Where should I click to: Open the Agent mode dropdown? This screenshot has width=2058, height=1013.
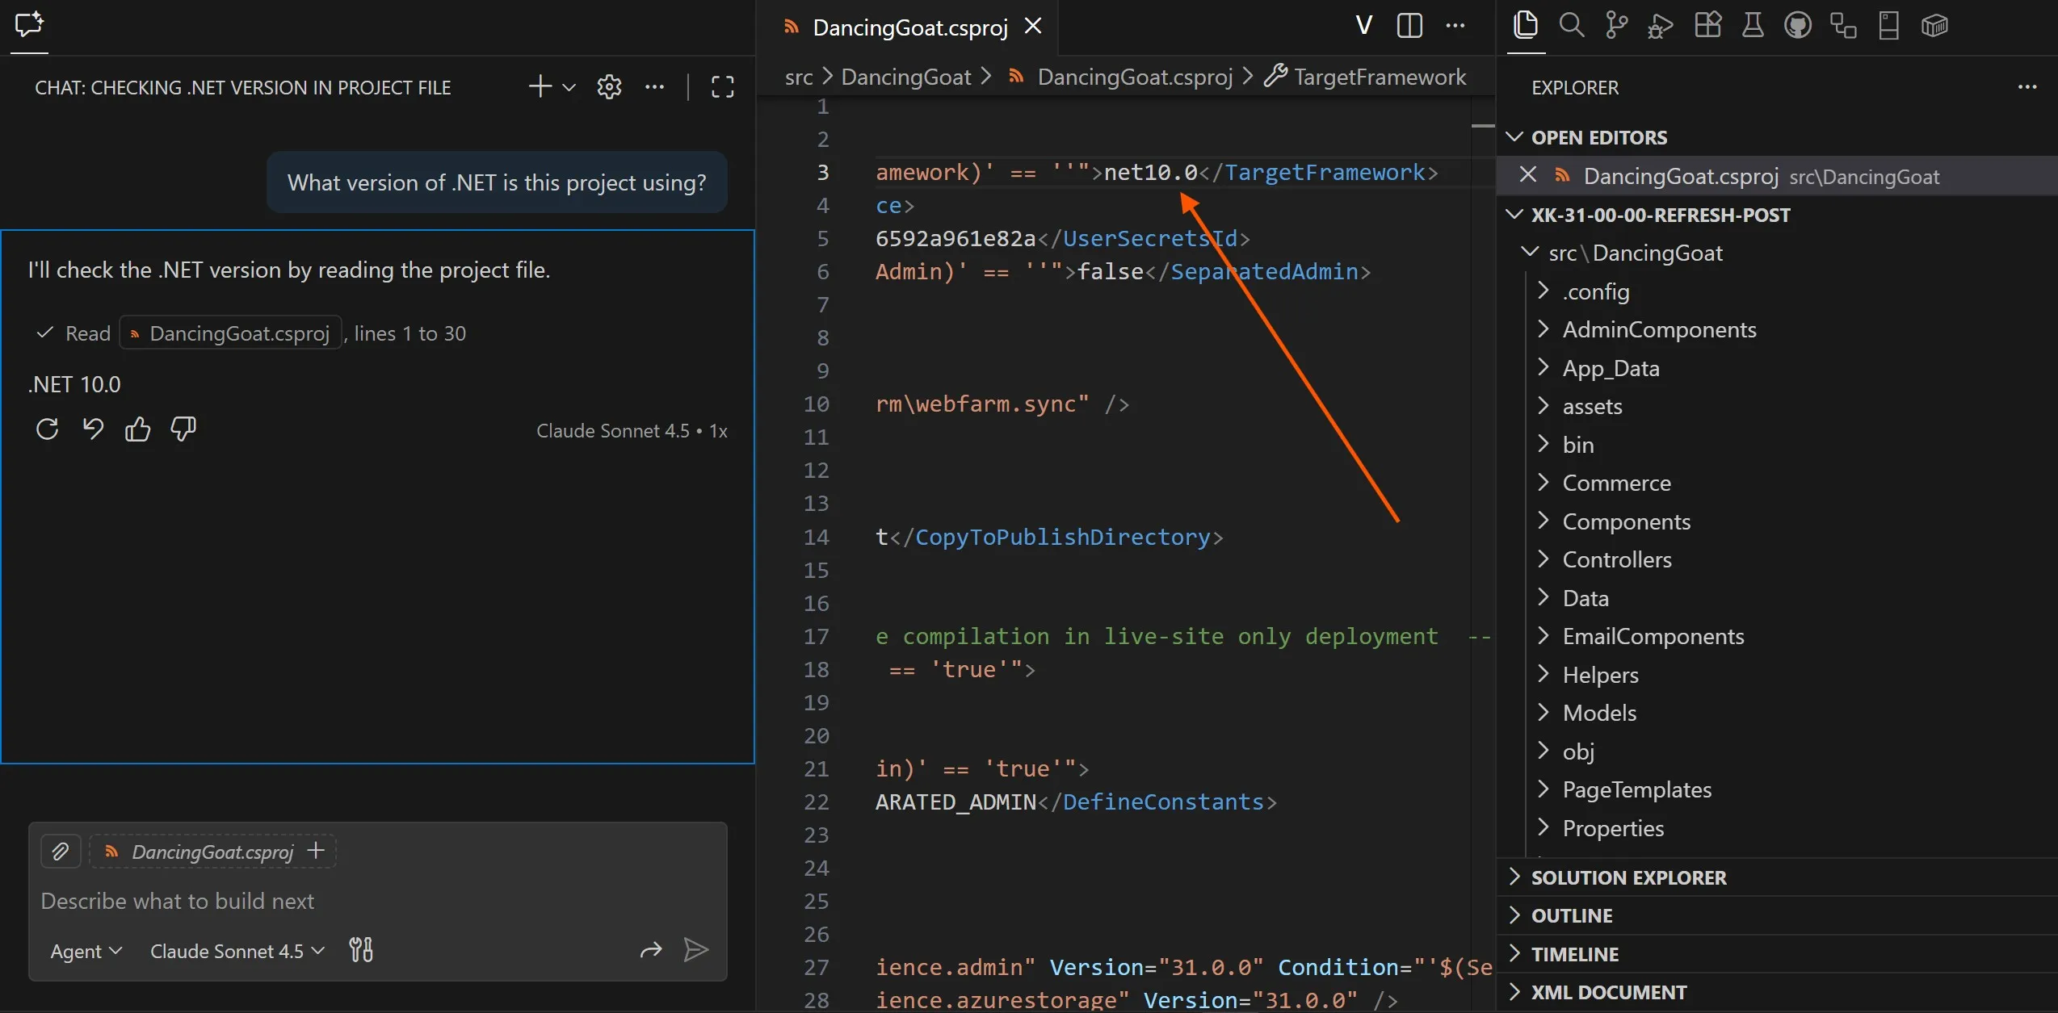pos(86,951)
